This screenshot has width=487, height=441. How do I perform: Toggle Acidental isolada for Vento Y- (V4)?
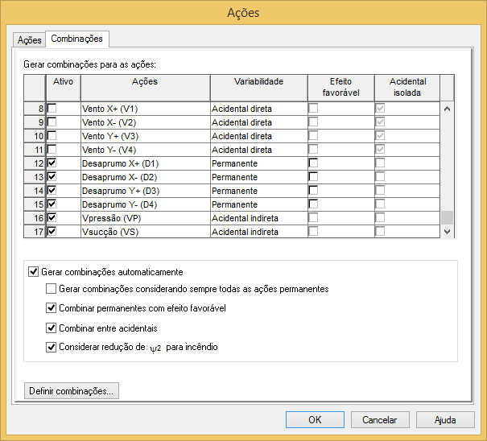380,150
